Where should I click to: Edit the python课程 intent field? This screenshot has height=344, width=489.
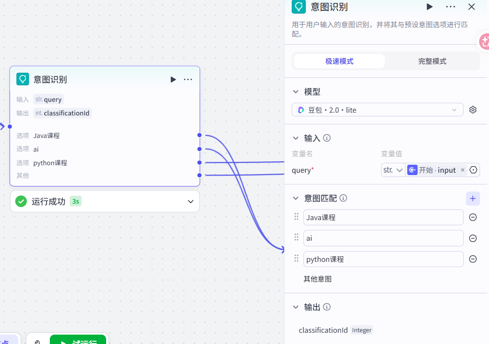point(383,259)
